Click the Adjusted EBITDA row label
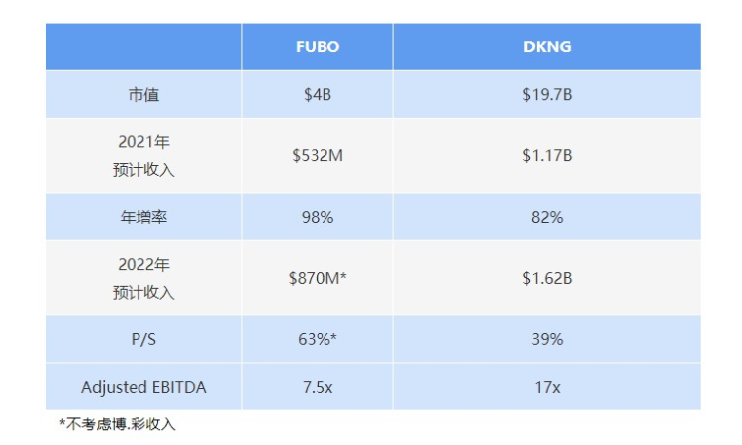This screenshot has height=445, width=742. pos(143,387)
